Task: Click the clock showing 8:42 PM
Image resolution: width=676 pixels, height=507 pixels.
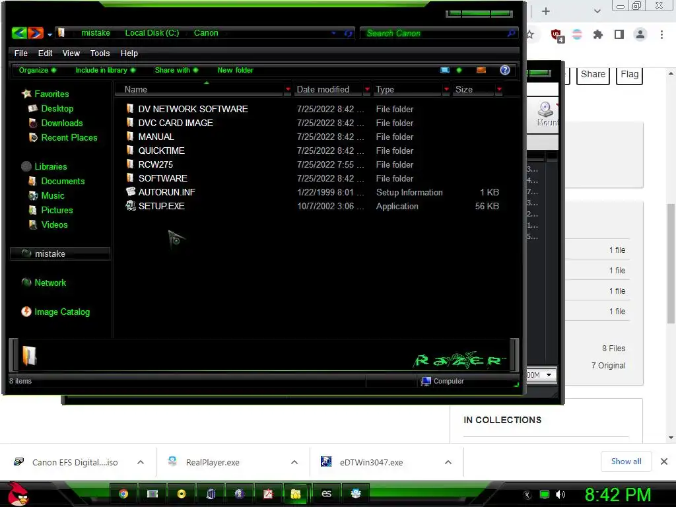Action: 618,494
